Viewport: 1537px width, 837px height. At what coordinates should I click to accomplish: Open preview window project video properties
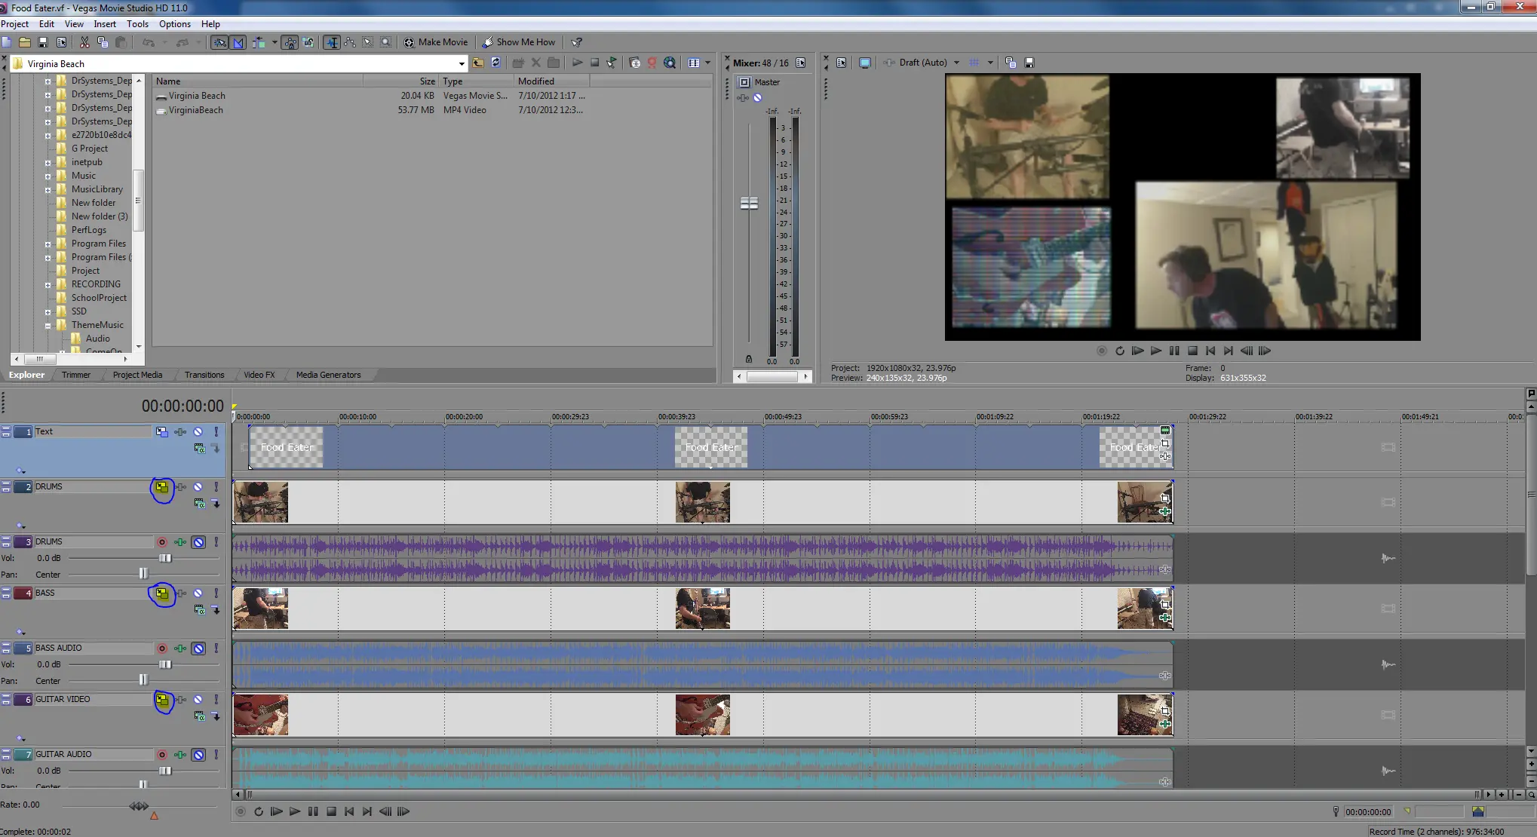[842, 63]
